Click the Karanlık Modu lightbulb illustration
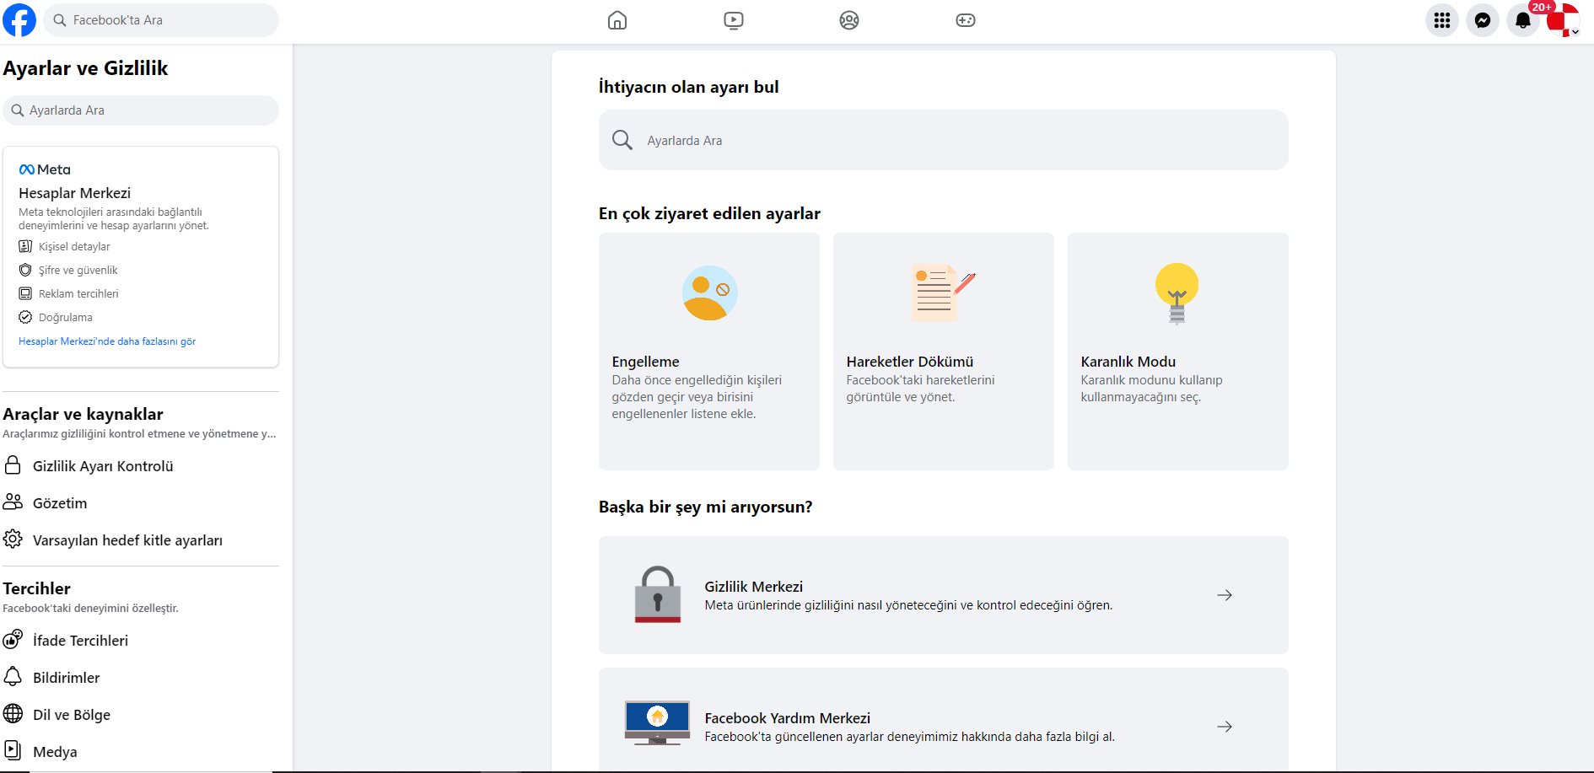 (x=1177, y=293)
